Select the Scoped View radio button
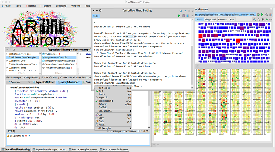Viewport: 275px width, 152px height. coord(24,78)
